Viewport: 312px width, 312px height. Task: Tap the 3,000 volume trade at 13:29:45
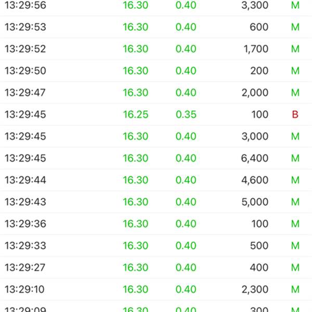156,136
